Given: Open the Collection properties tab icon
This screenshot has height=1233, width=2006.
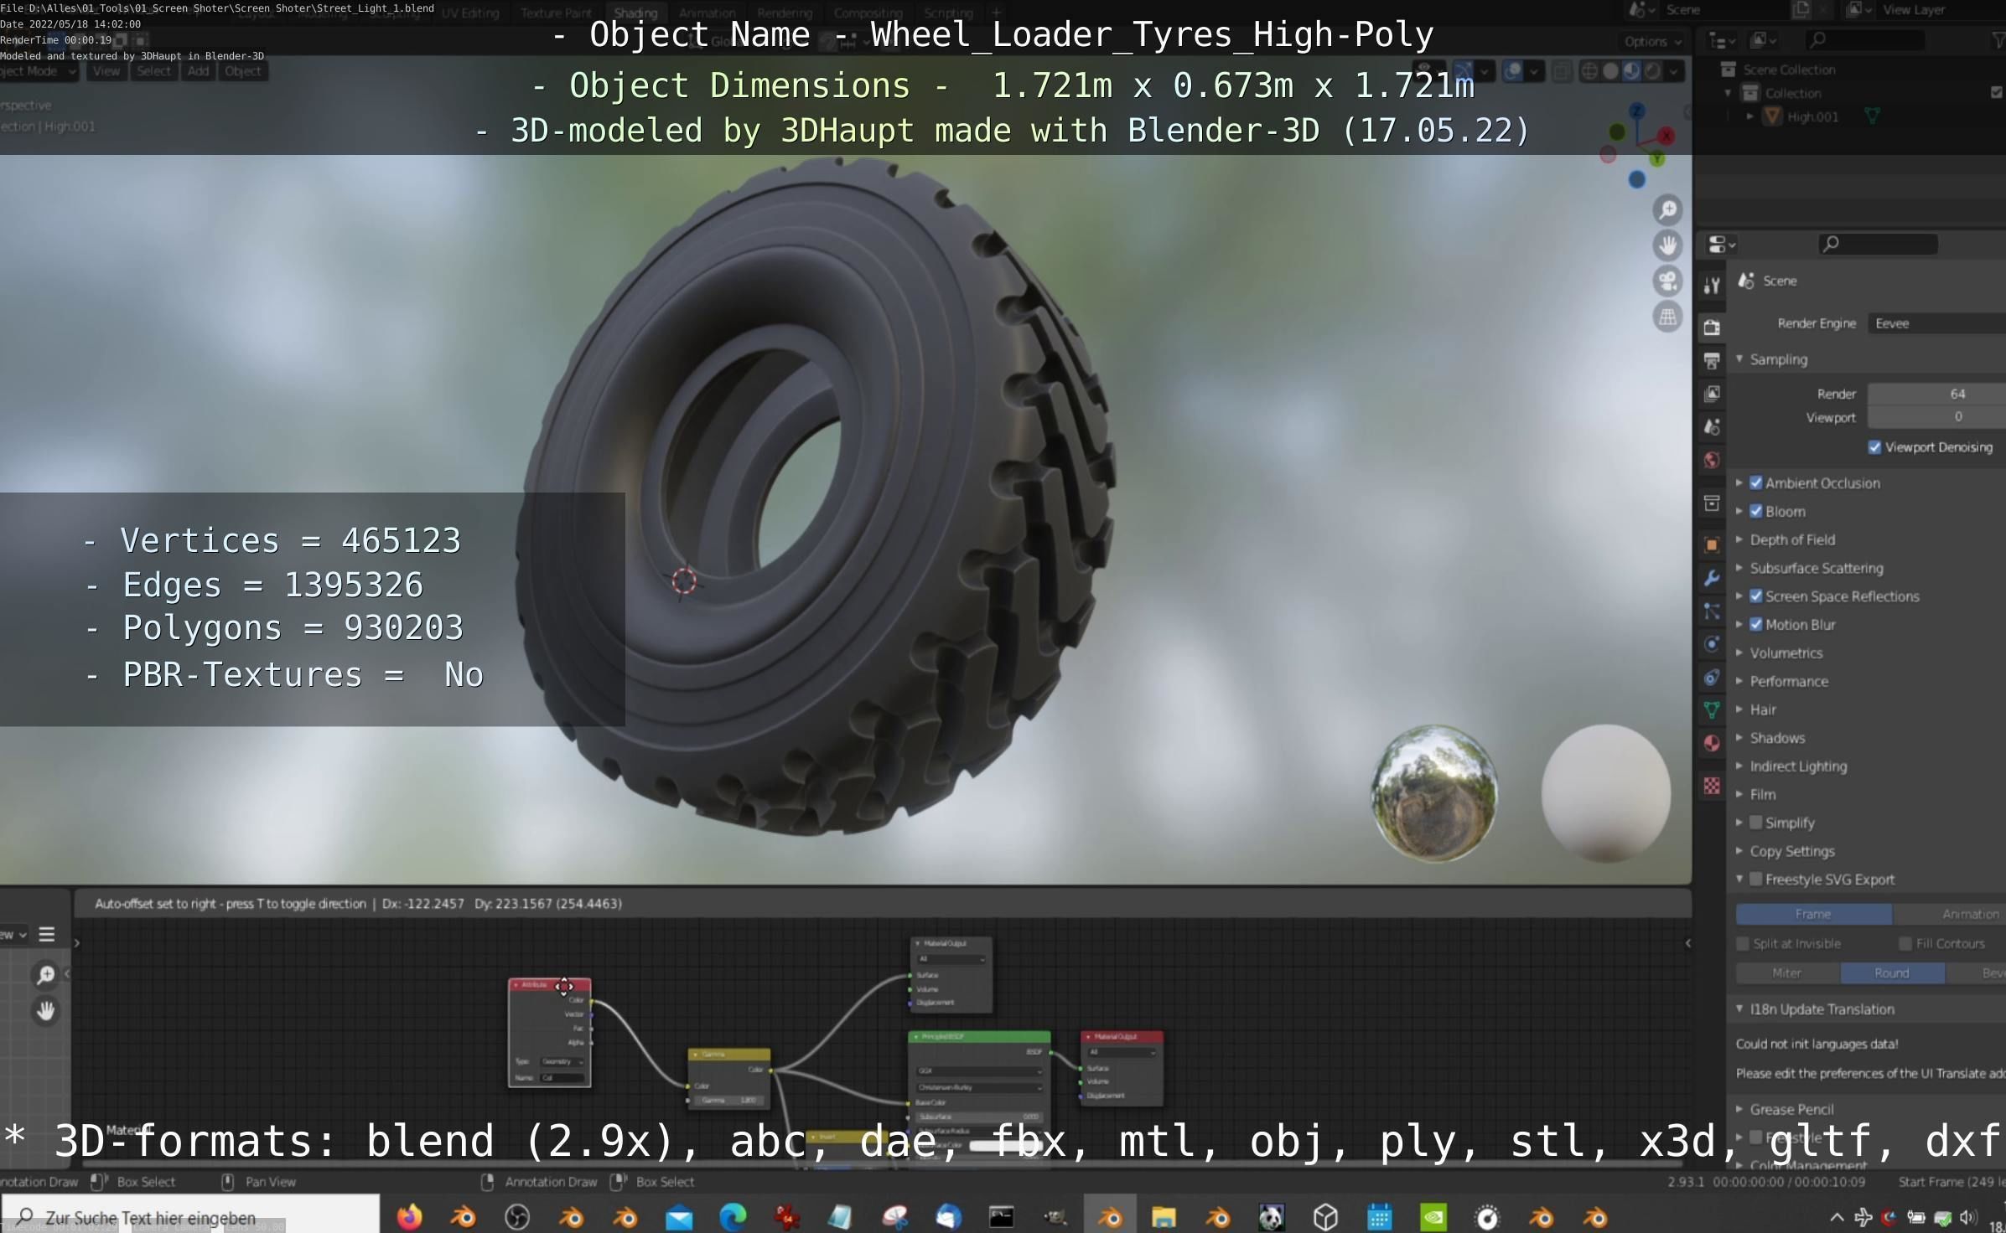Looking at the screenshot, I should point(1712,503).
